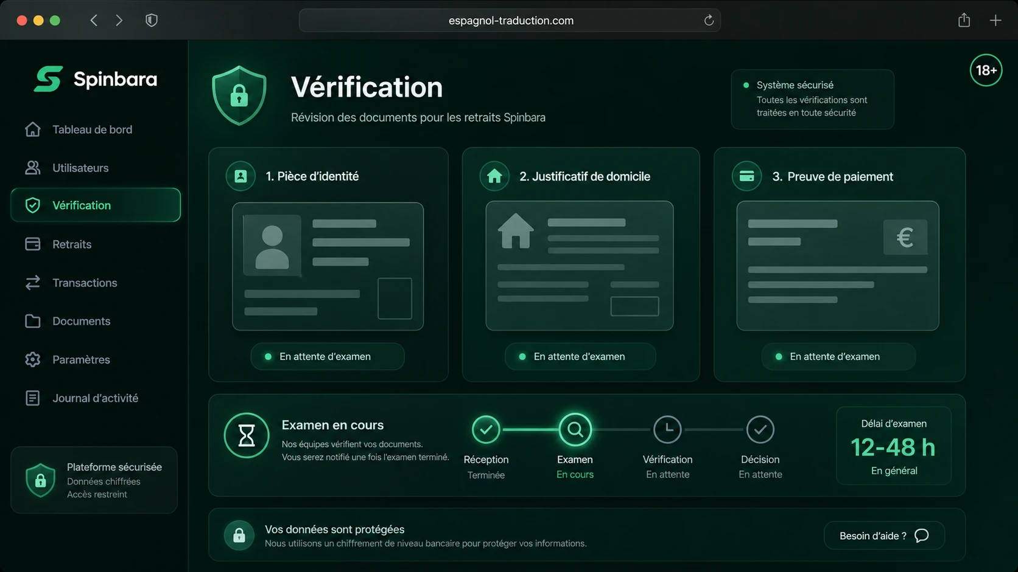Select the Décision checkmark step
The image size is (1018, 572).
point(760,430)
